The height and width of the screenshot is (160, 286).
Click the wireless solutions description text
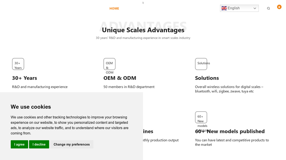point(229,89)
